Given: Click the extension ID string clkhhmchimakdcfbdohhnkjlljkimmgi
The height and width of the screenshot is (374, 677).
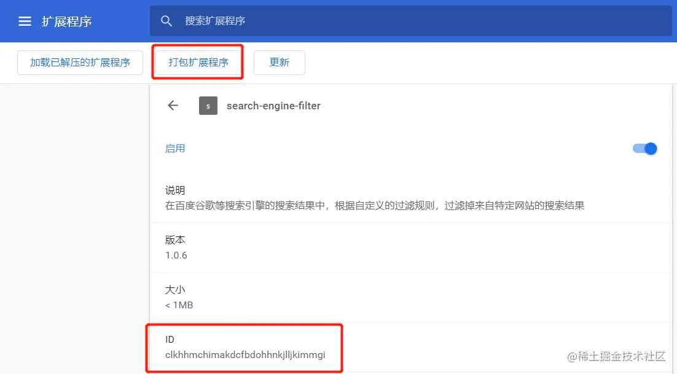Looking at the screenshot, I should (245, 355).
